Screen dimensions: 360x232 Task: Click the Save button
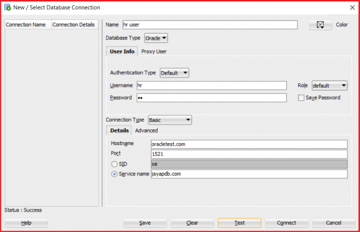click(145, 223)
